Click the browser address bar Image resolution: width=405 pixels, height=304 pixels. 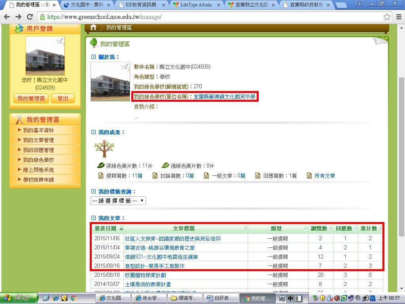(x=210, y=17)
